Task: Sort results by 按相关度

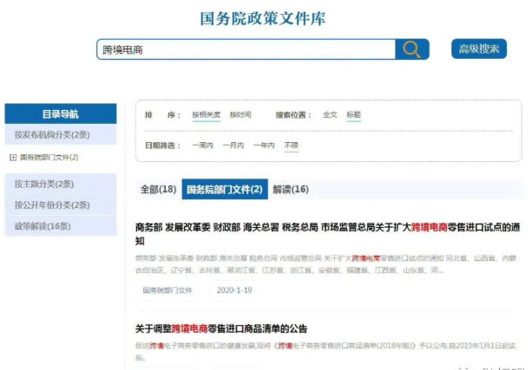Action: click(207, 115)
